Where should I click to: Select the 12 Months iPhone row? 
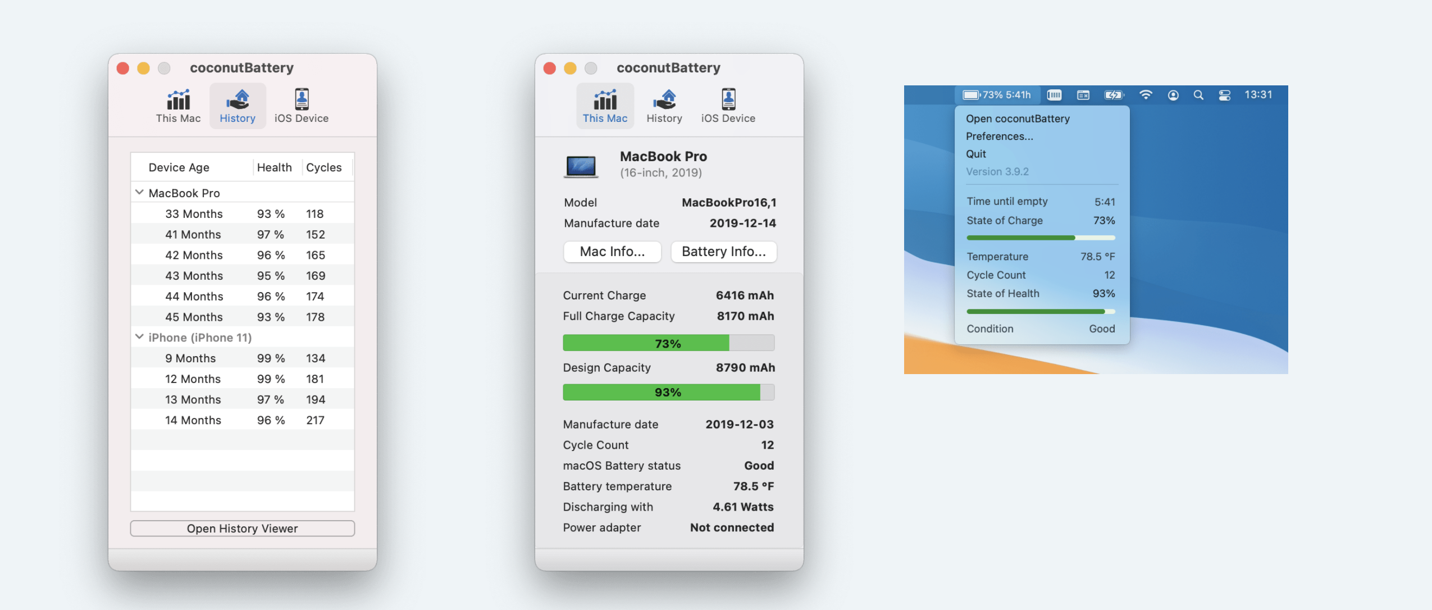243,379
